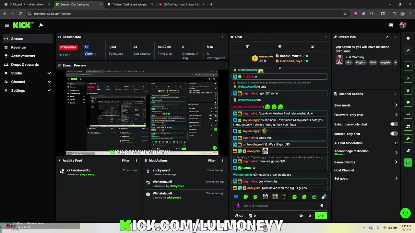Click the lightning bolt widget icon
Screen dimensions: 415x233
tap(408, 78)
